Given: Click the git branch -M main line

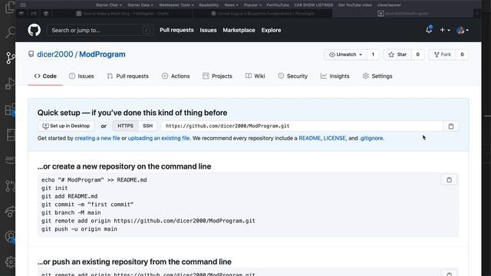Looking at the screenshot, I should (71, 212).
